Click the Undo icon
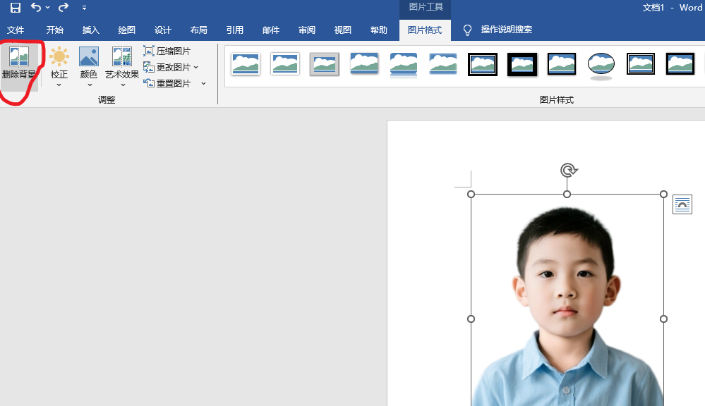 pos(36,7)
